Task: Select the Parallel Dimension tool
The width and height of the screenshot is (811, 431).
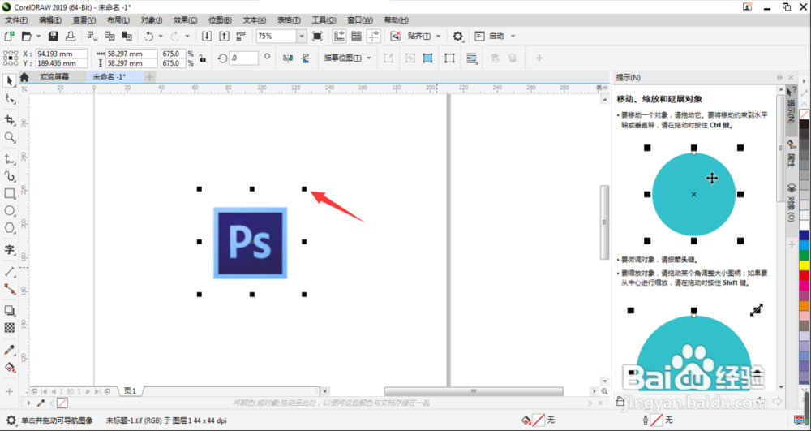Action: click(9, 272)
